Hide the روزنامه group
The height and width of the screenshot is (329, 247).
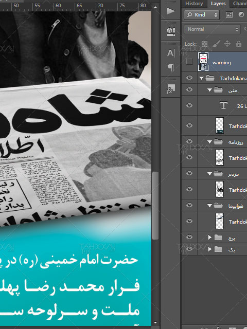(x=189, y=141)
